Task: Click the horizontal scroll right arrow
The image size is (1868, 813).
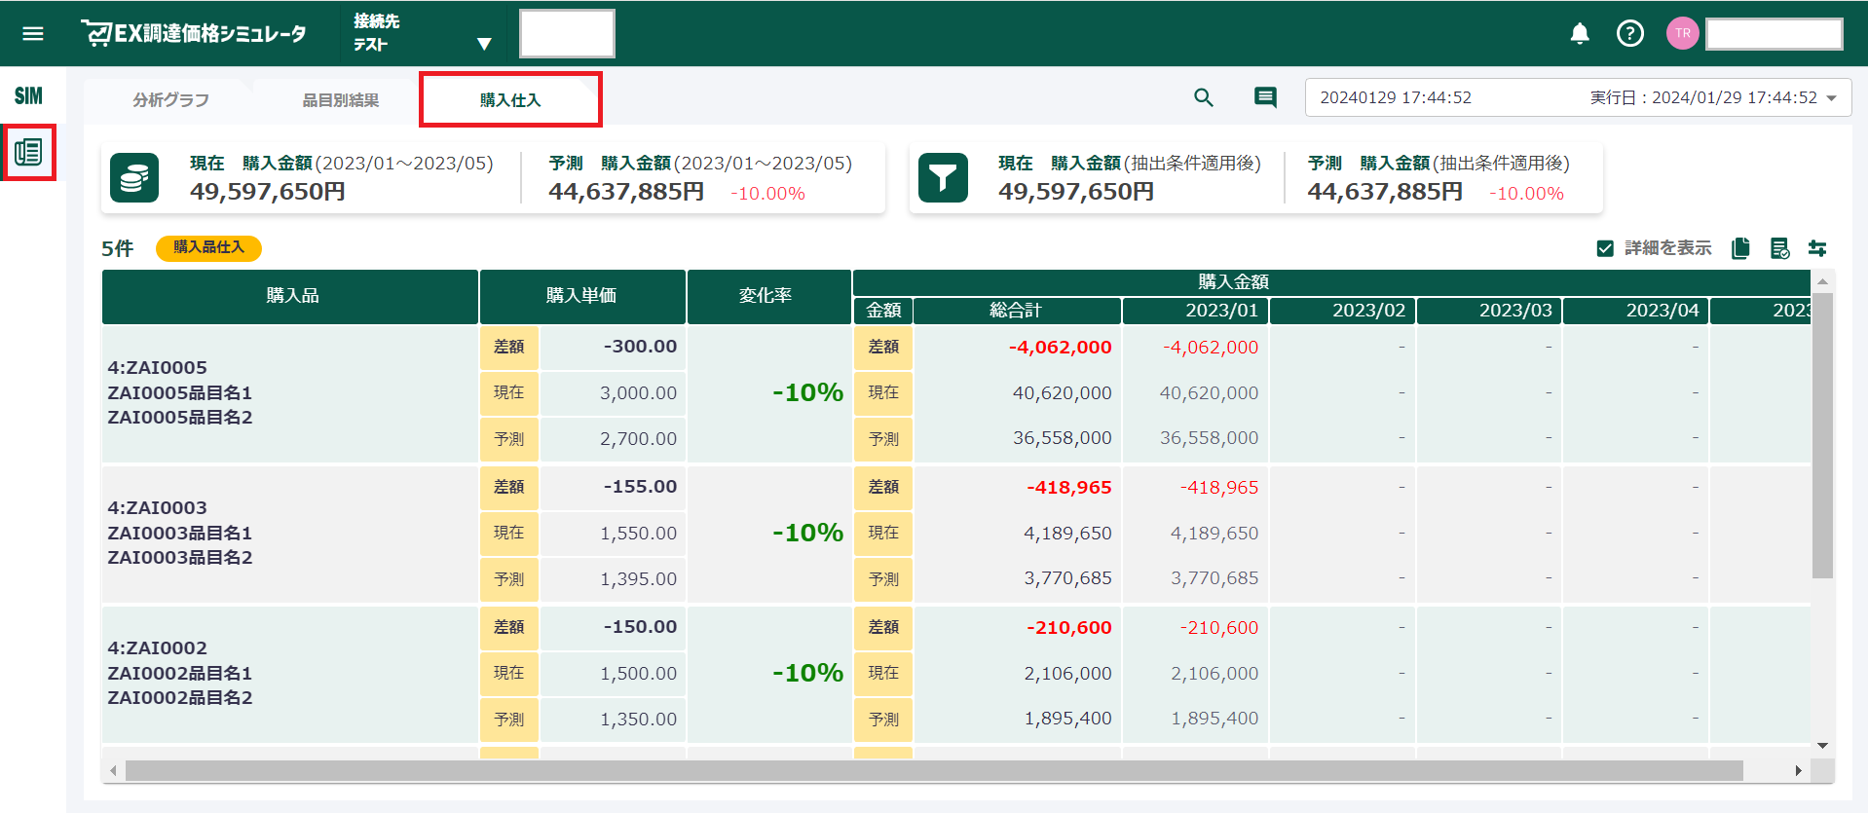Action: [1798, 770]
